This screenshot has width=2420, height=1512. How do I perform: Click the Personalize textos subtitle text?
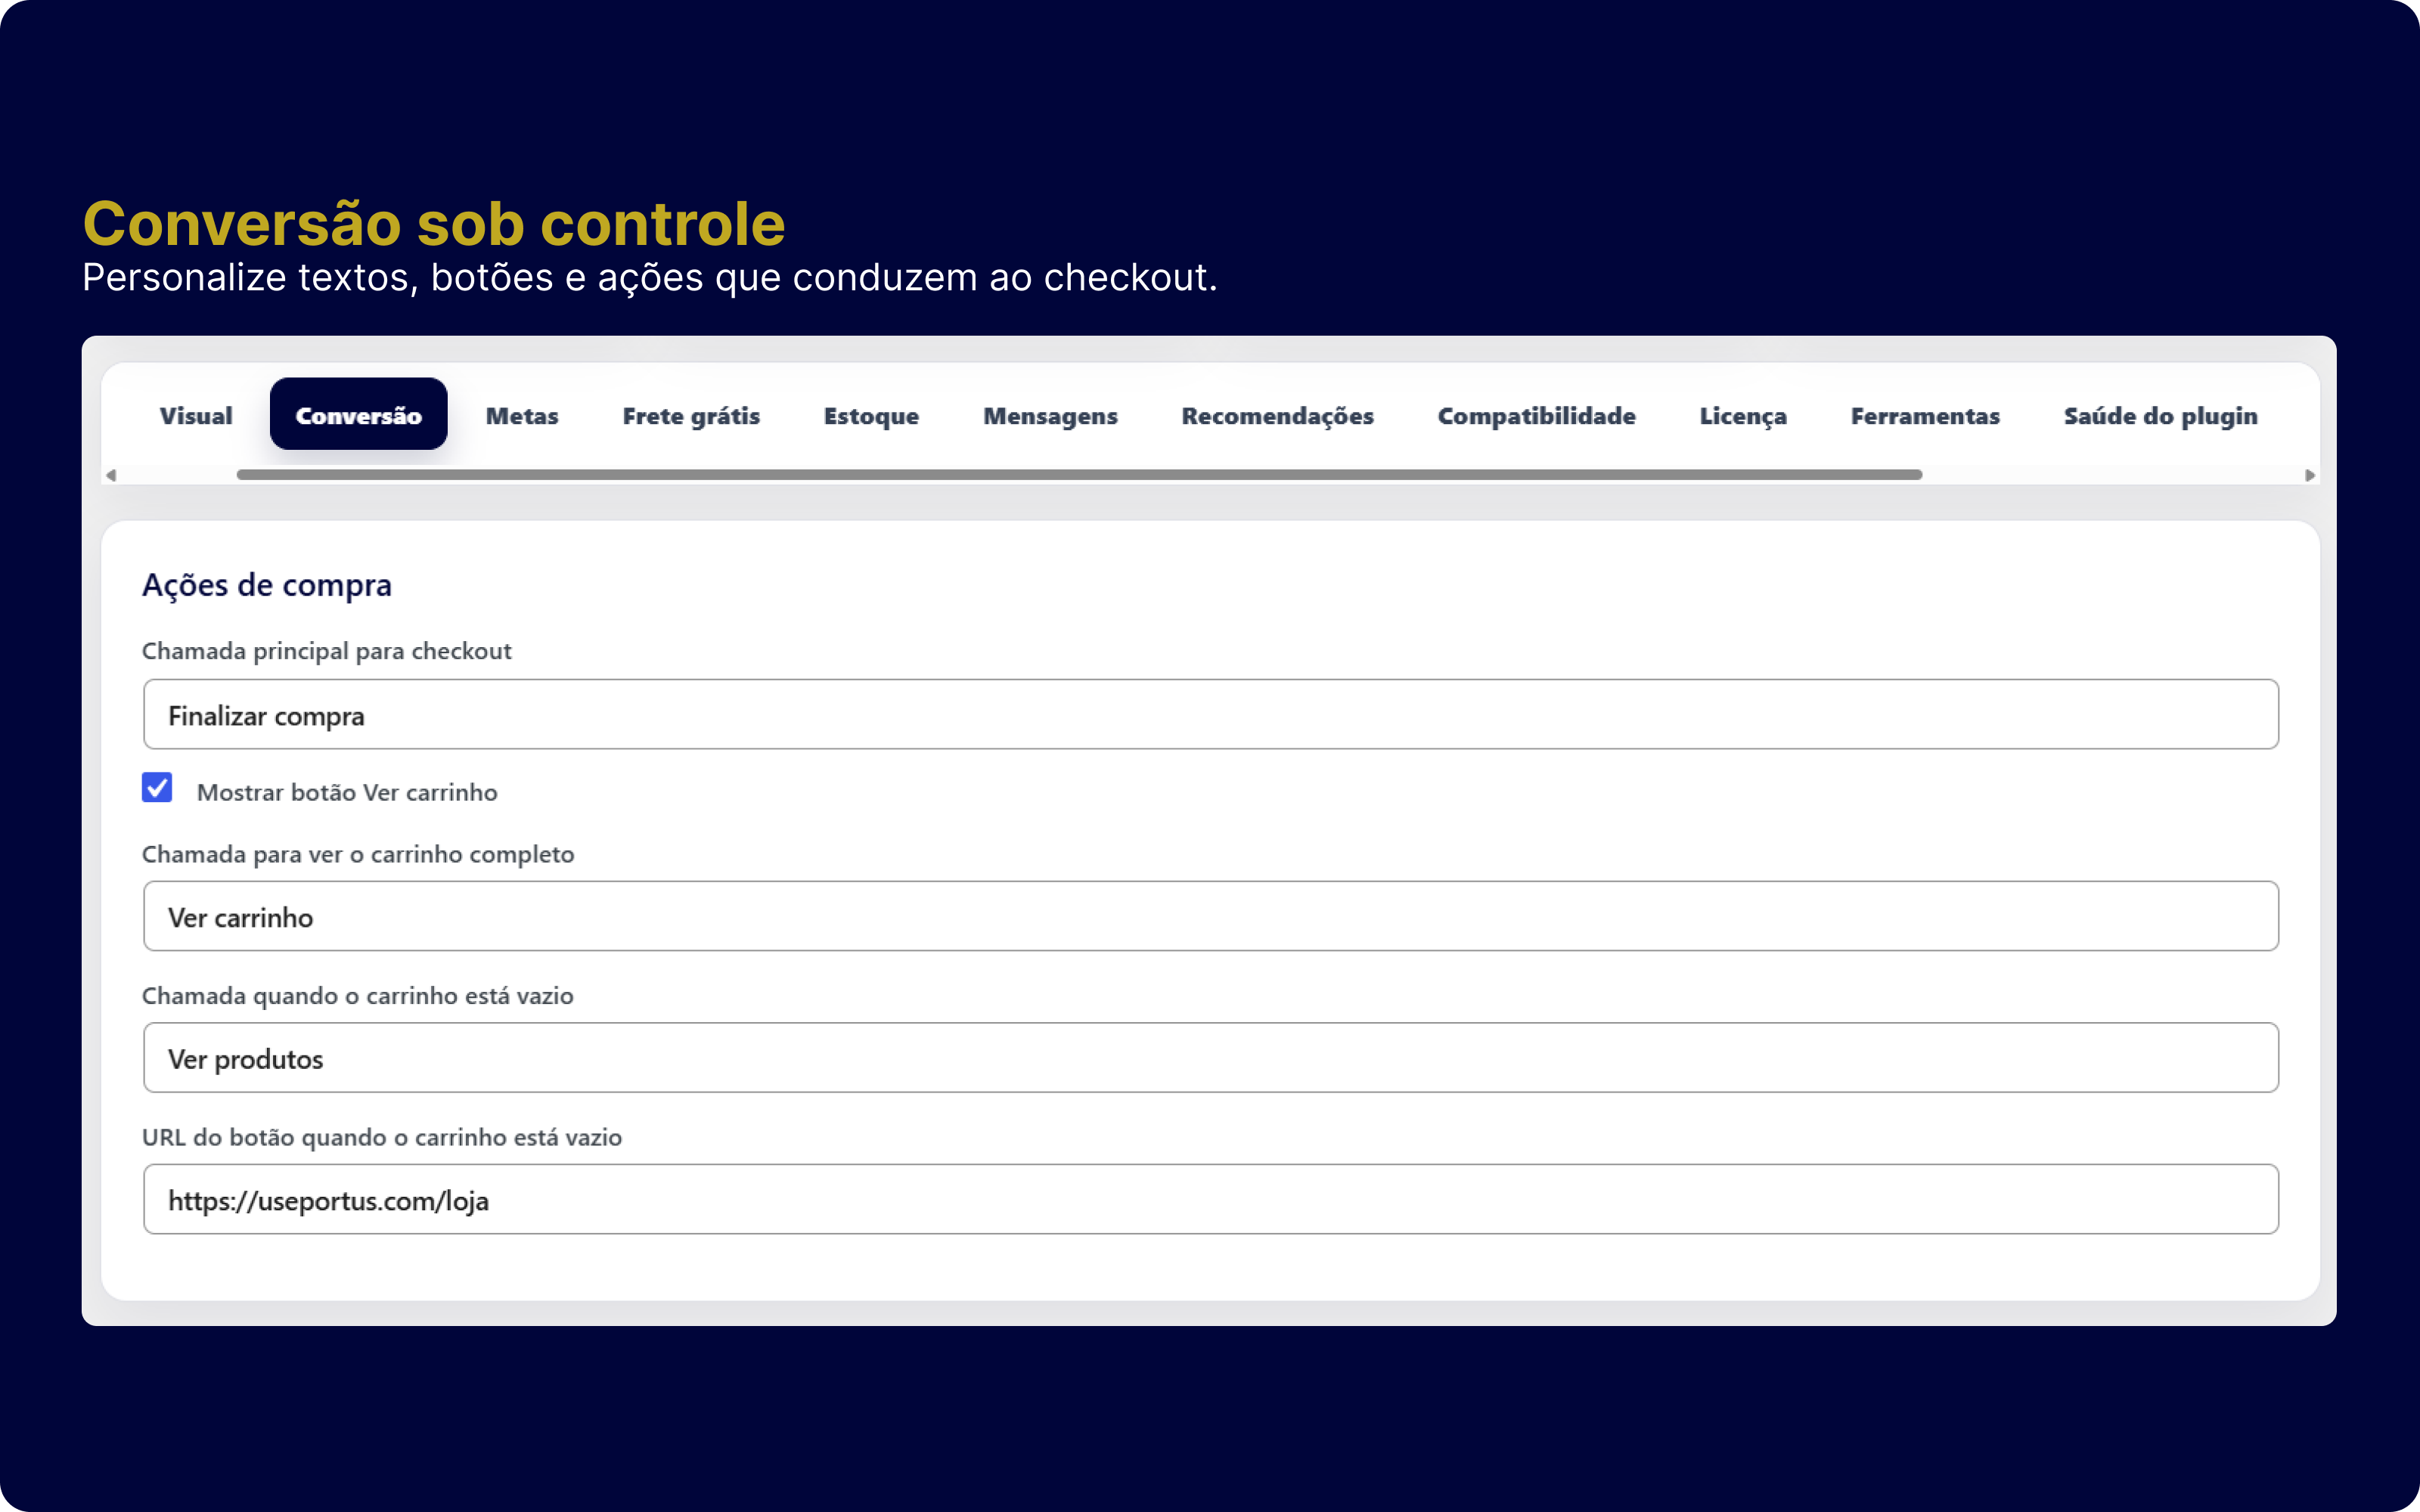(x=650, y=278)
